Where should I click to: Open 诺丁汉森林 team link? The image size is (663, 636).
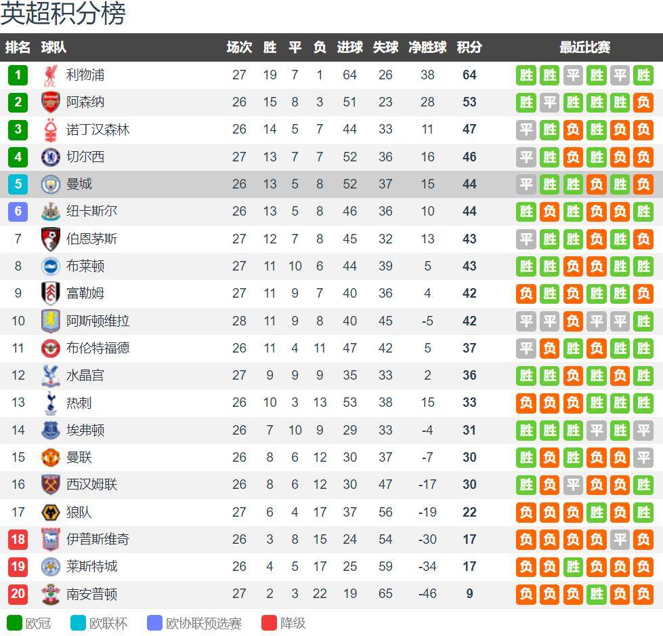(98, 130)
